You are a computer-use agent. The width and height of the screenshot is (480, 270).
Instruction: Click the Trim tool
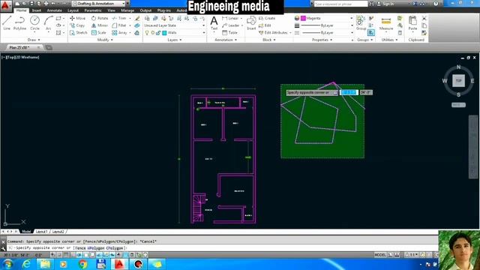[x=119, y=18]
